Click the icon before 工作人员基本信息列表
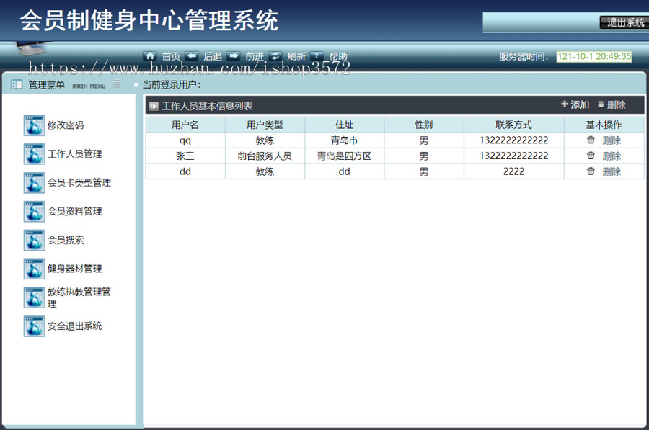 click(154, 107)
